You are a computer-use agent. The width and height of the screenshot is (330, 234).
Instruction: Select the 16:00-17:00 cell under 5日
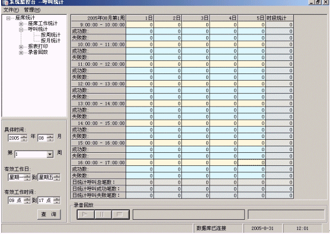[x=252, y=162]
